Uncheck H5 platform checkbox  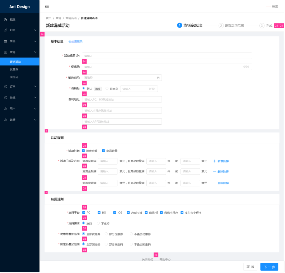pos(99,213)
